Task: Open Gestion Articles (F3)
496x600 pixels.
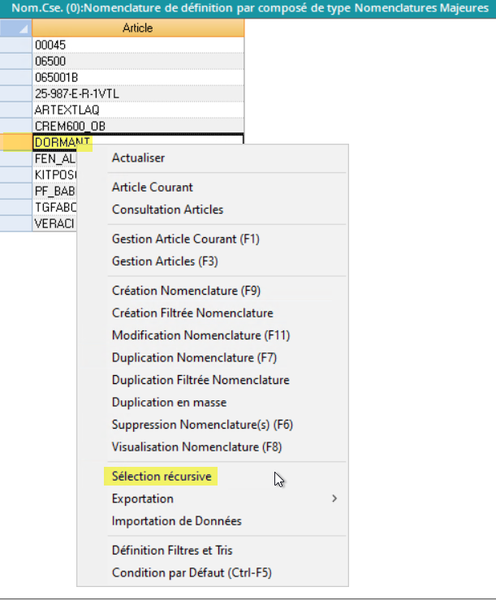Action: tap(165, 261)
